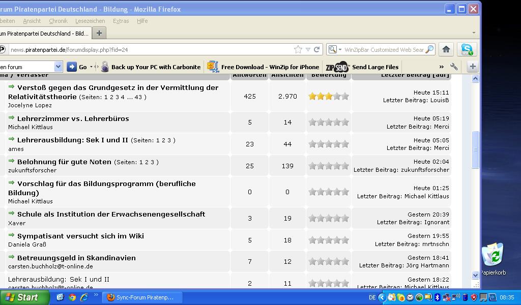
Task: Reload the page using the refresh icon
Action: [316, 49]
